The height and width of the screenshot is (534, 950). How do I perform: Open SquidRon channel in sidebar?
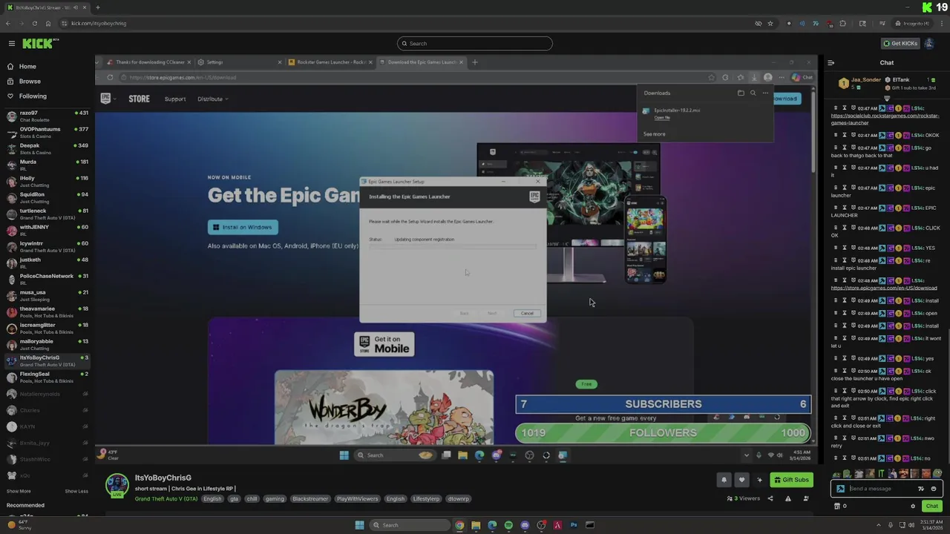pyautogui.click(x=47, y=197)
